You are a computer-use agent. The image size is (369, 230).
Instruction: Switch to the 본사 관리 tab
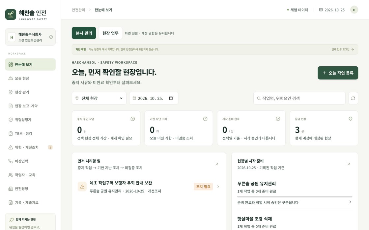coord(84,33)
